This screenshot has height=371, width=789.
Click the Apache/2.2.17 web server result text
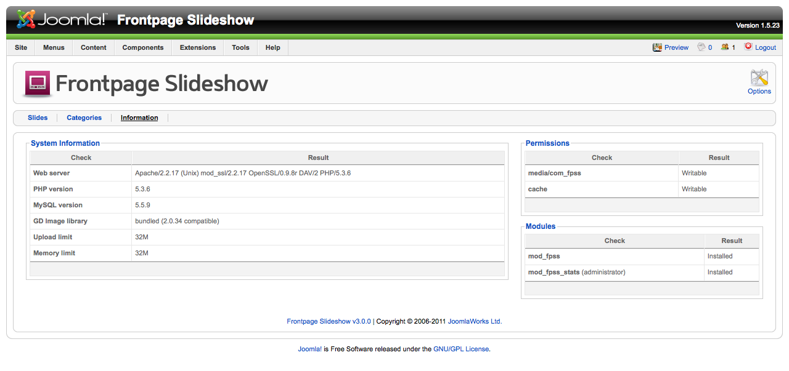point(243,173)
